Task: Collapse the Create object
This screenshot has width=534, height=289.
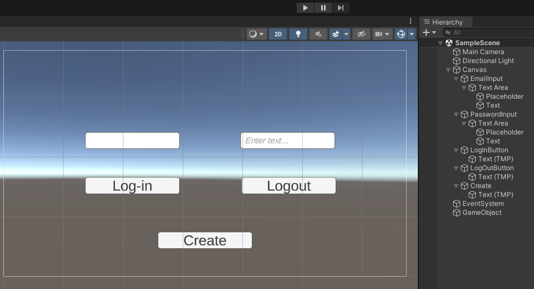Action: (x=456, y=186)
